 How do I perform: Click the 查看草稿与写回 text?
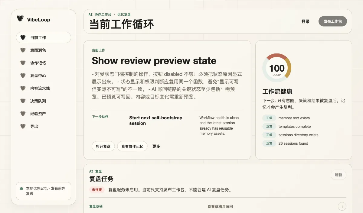pyautogui.click(x=220, y=207)
